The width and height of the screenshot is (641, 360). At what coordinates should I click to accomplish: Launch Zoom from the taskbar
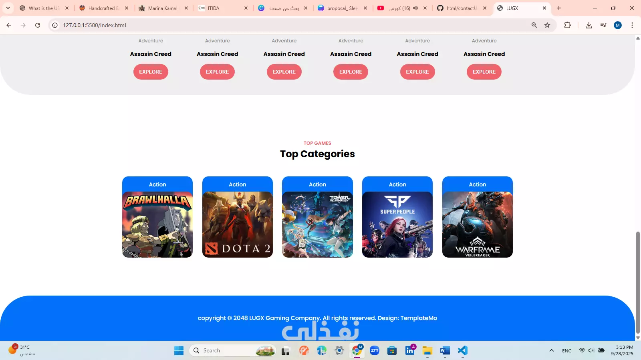tap(375, 351)
